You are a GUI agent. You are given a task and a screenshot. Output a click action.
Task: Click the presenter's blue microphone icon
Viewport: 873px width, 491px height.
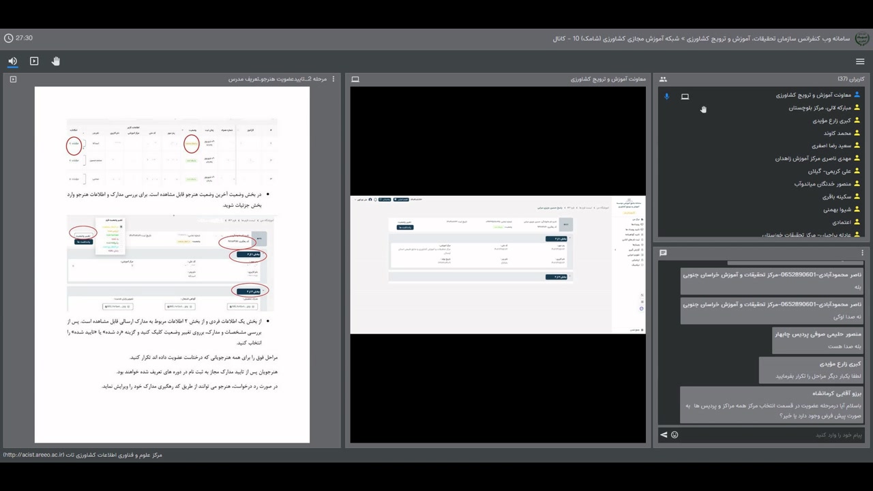tap(667, 96)
